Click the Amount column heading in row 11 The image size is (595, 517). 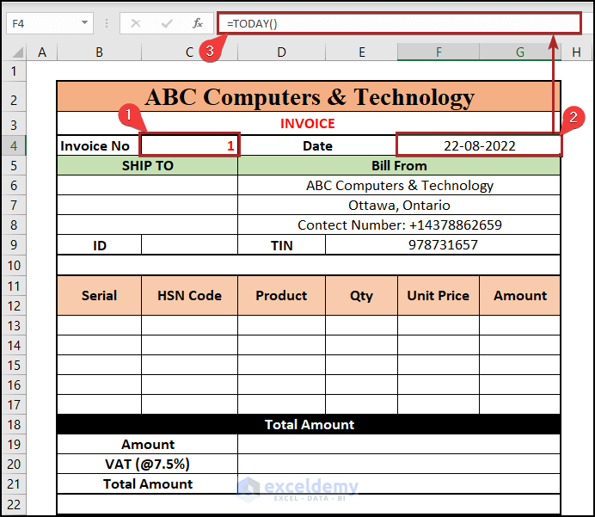pyautogui.click(x=520, y=295)
